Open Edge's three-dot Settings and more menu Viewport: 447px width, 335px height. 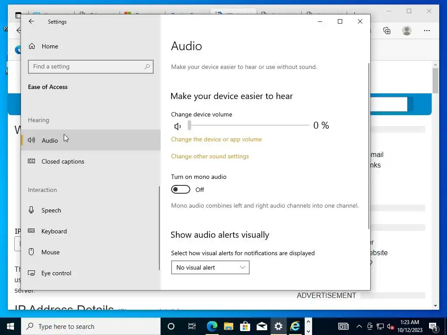427,31
